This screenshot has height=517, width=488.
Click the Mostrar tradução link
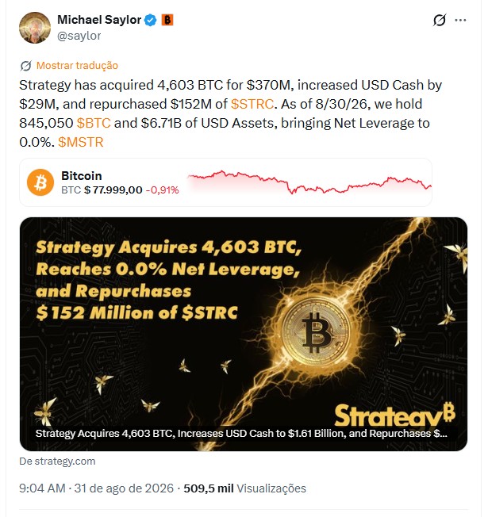[x=77, y=66]
